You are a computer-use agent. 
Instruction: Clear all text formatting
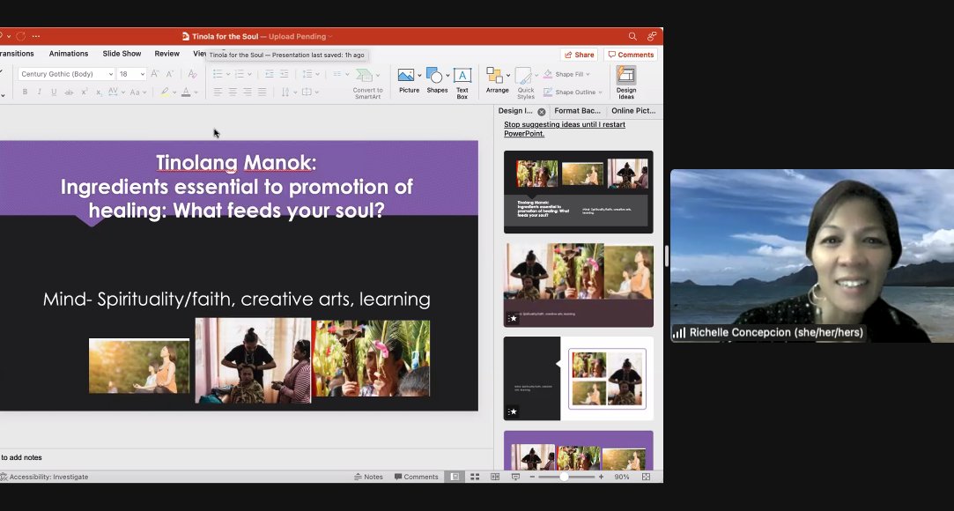tap(192, 74)
